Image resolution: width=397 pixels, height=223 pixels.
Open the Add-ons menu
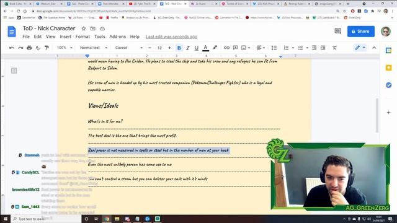tap(117, 37)
